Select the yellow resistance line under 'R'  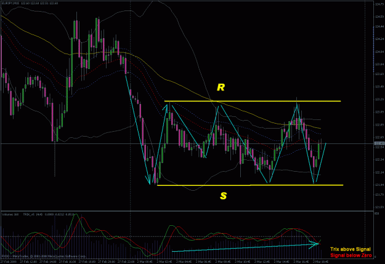click(253, 101)
